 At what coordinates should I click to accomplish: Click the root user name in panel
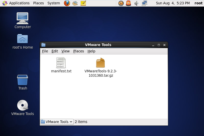[198, 3]
